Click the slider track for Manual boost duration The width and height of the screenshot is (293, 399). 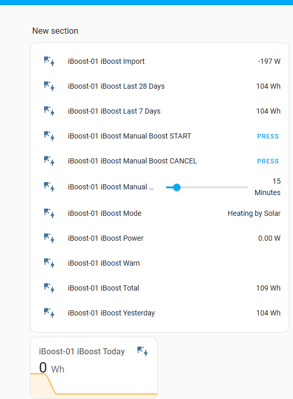tap(207, 187)
